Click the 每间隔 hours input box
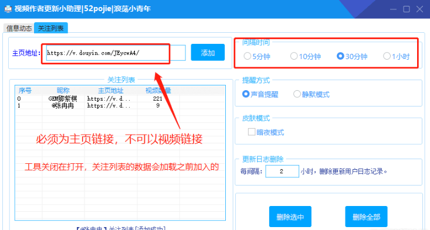Viewport: 430px width, 230px height. (282, 171)
